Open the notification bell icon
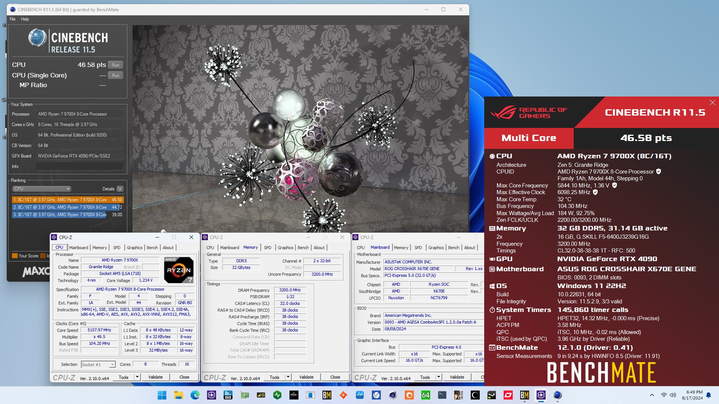719x404 pixels. click(x=709, y=395)
